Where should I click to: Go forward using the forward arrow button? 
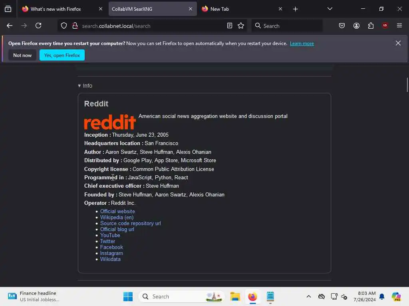pyautogui.click(x=24, y=26)
